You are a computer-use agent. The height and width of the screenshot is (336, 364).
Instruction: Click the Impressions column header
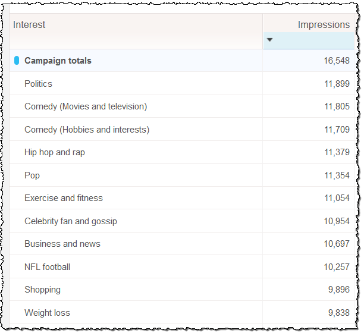[323, 25]
